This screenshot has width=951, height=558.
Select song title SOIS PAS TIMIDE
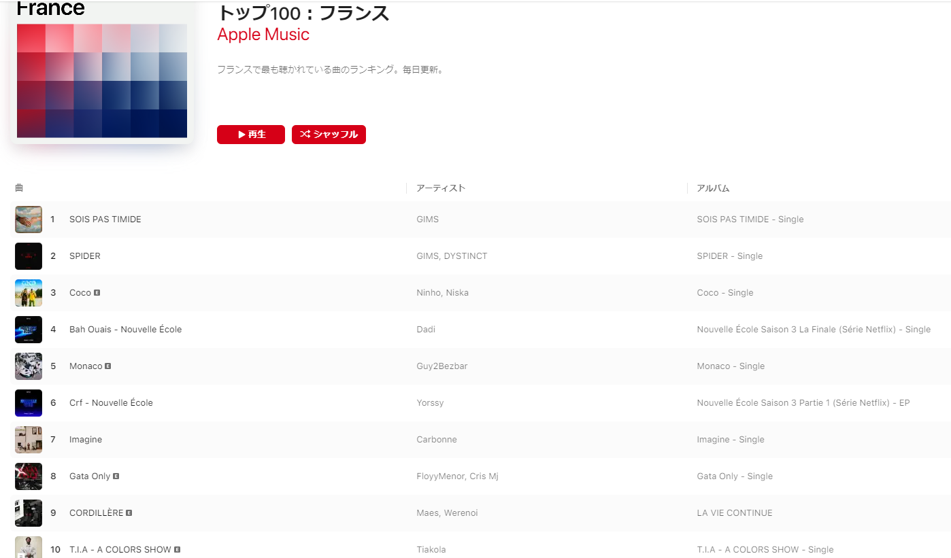click(105, 220)
